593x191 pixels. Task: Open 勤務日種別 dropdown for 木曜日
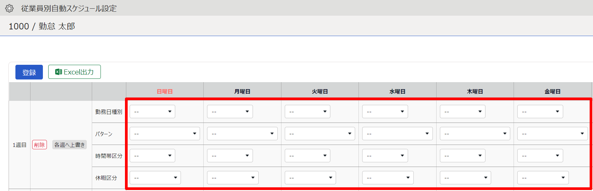tap(463, 112)
